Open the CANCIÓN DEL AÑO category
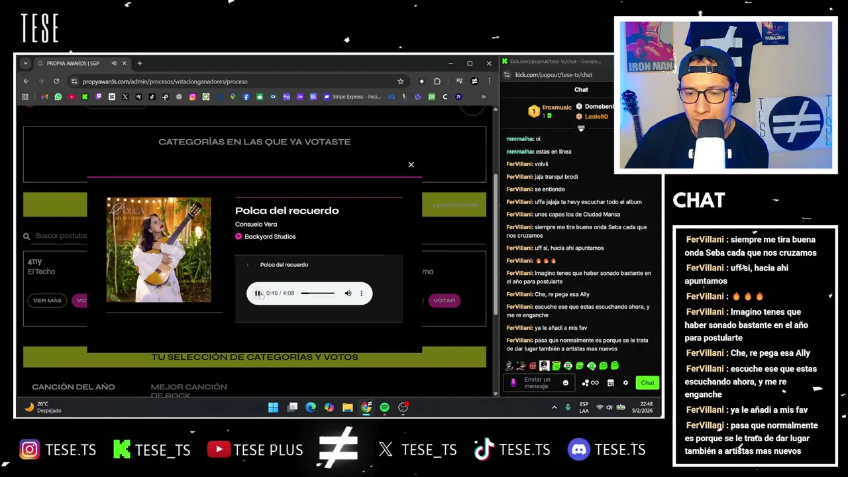The width and height of the screenshot is (848, 477). 74,387
